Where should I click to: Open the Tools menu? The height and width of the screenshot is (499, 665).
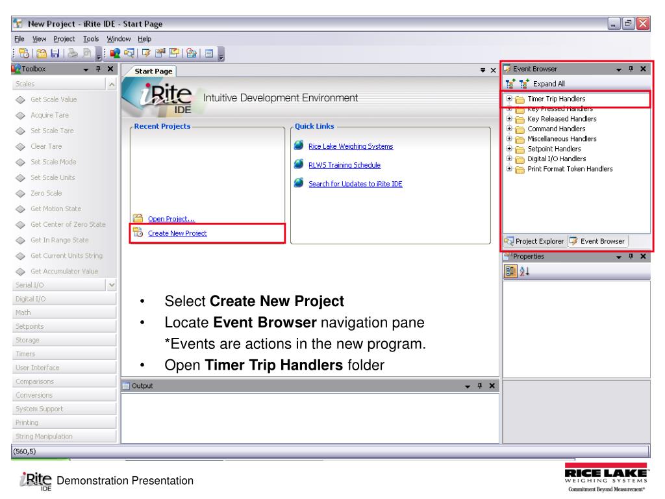tap(91, 38)
